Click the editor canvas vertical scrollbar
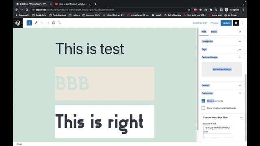 tap(197, 79)
